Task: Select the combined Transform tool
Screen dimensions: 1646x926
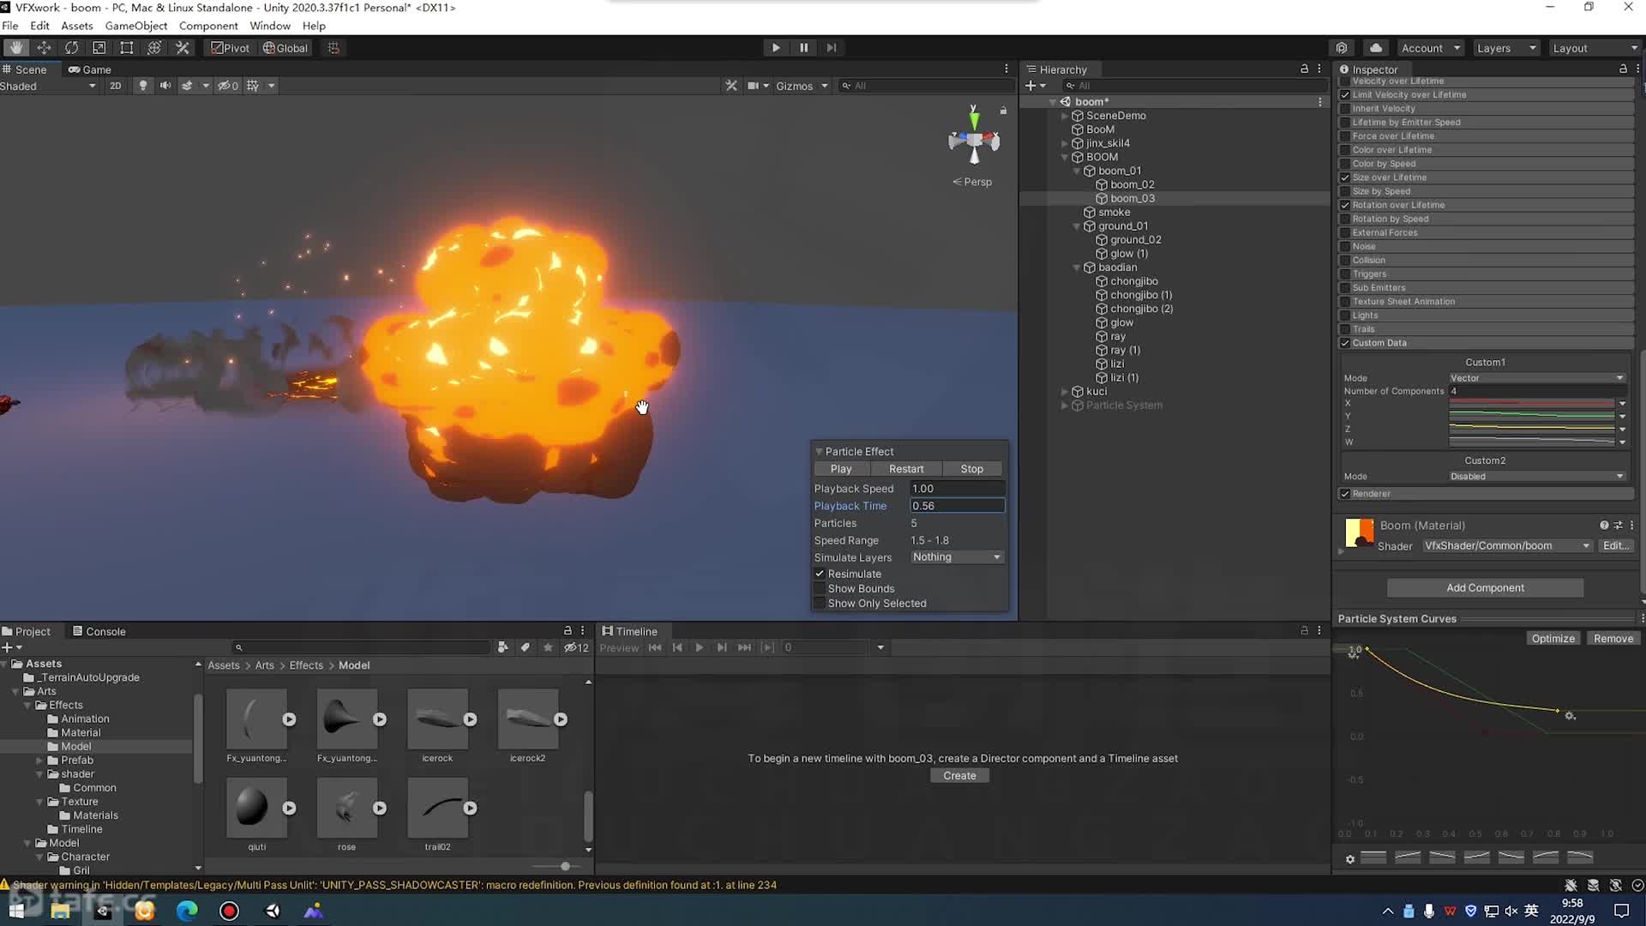Action: click(x=154, y=48)
